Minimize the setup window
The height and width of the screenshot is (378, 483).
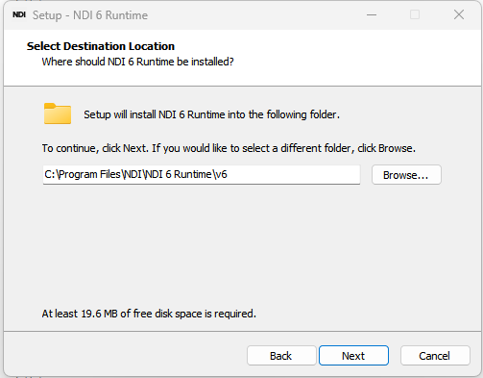click(372, 14)
